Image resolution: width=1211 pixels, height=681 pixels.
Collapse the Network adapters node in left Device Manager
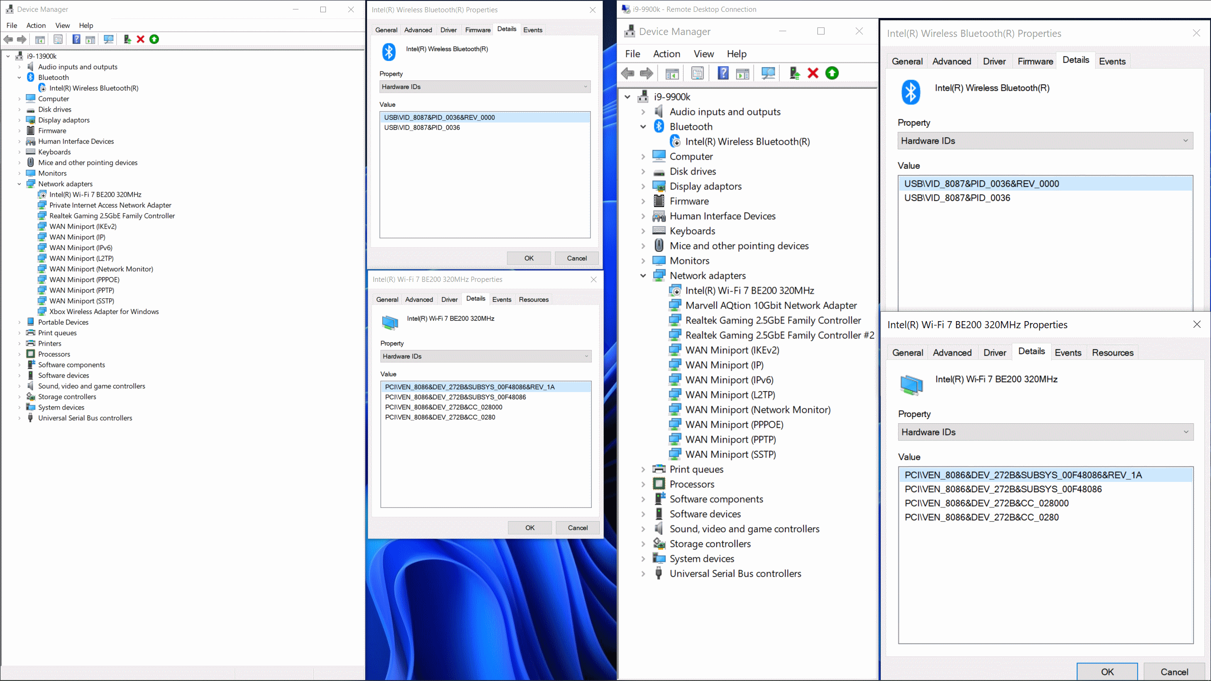[19, 183]
